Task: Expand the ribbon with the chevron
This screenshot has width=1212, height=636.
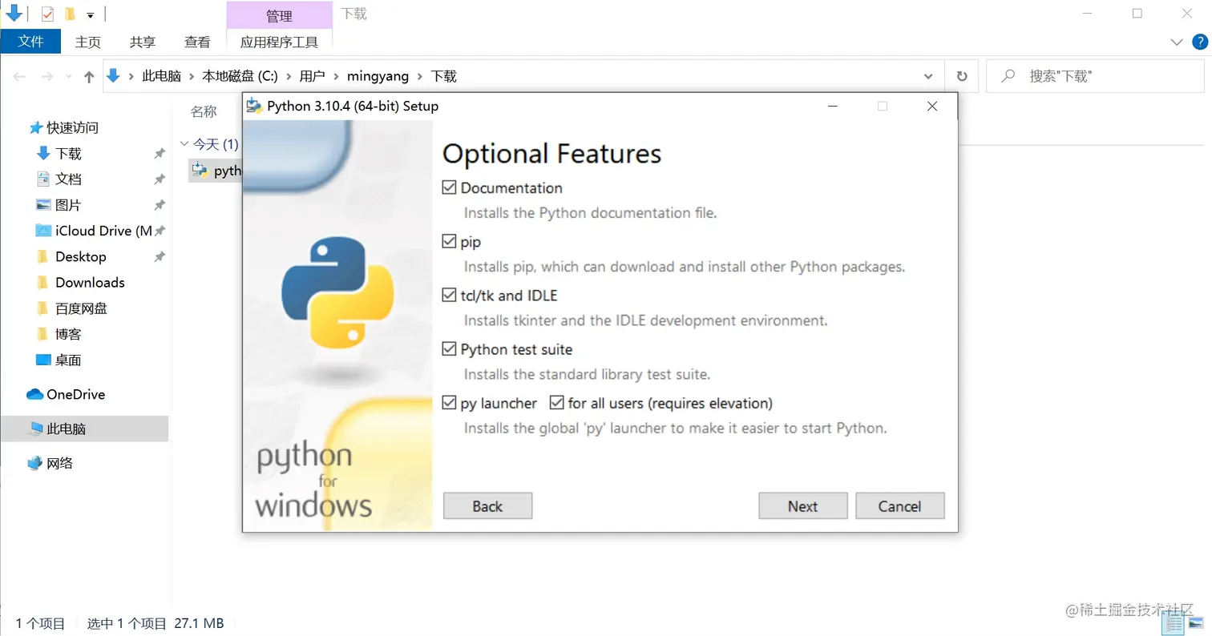Action: tap(1177, 42)
